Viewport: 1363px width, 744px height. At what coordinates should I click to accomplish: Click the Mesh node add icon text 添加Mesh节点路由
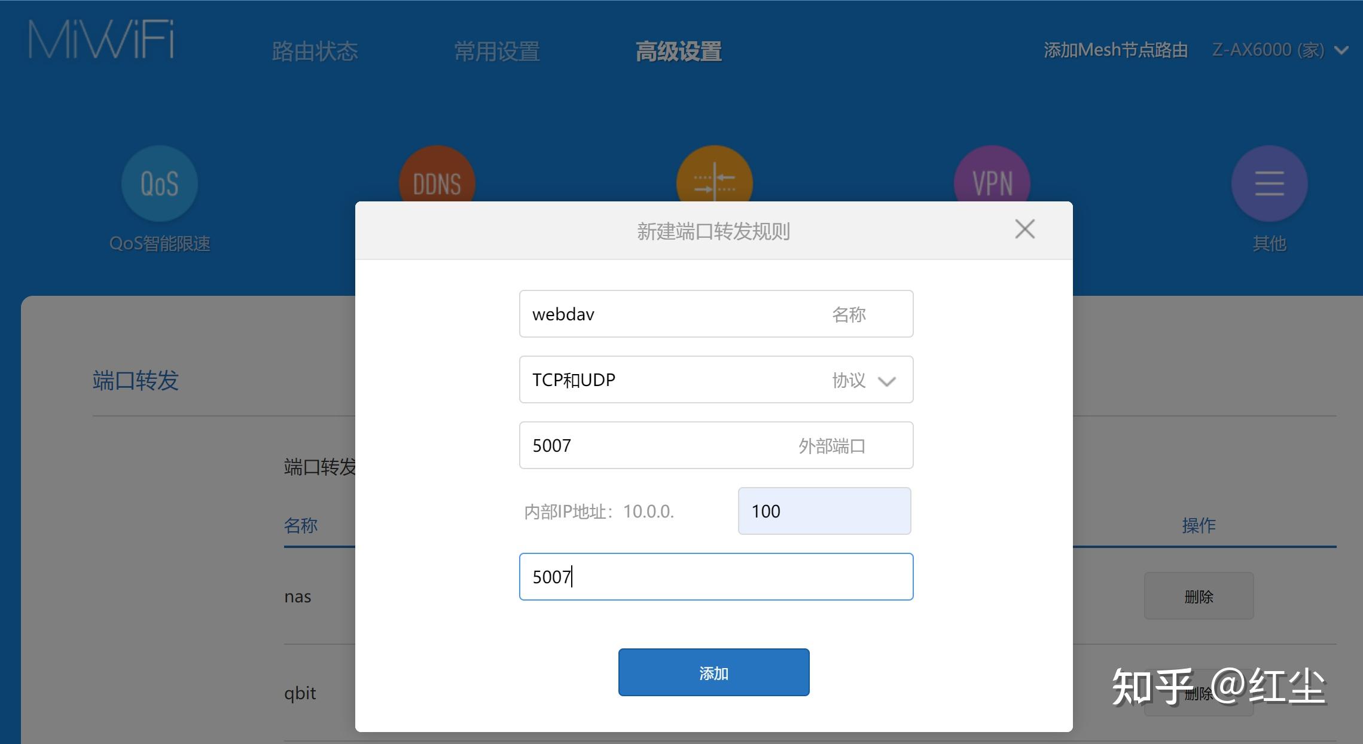click(1114, 50)
